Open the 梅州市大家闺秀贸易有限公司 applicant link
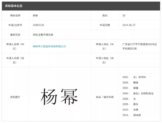This screenshot has height=123, width=162. pyautogui.click(x=49, y=46)
